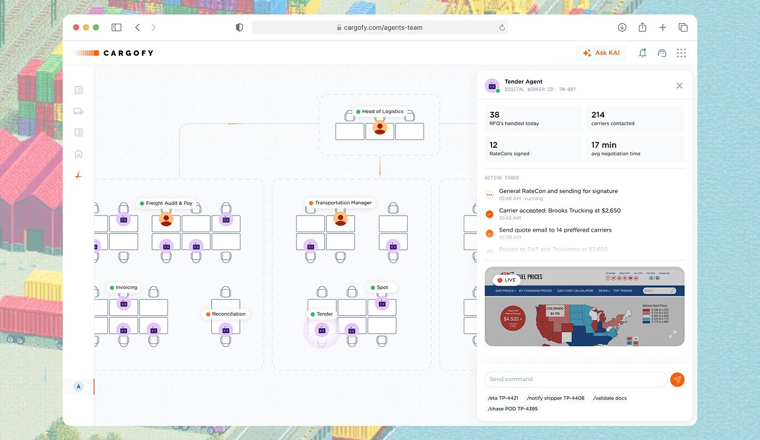This screenshot has height=440, width=760.
Task: Open the LIVE fuel prices preview
Action: tap(584, 306)
